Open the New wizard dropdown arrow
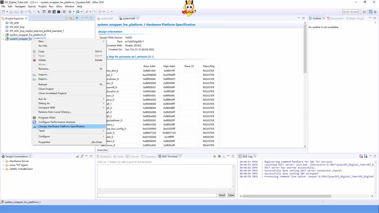The height and width of the screenshot is (213, 379). 7,12
